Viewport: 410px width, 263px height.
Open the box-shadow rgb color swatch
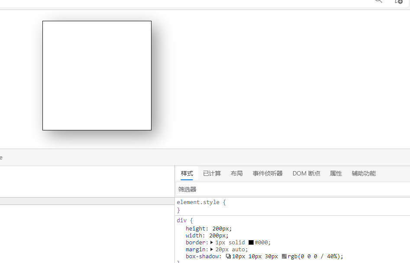tap(284, 257)
